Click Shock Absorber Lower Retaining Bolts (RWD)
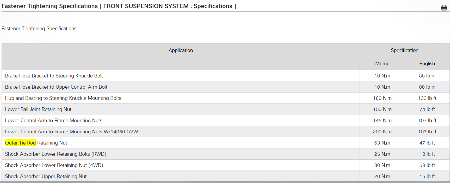This screenshot has height=183, width=450. point(56,154)
